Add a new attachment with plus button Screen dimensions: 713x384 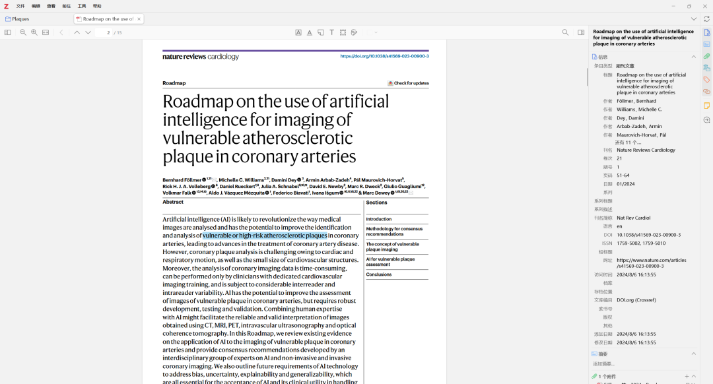coord(687,376)
